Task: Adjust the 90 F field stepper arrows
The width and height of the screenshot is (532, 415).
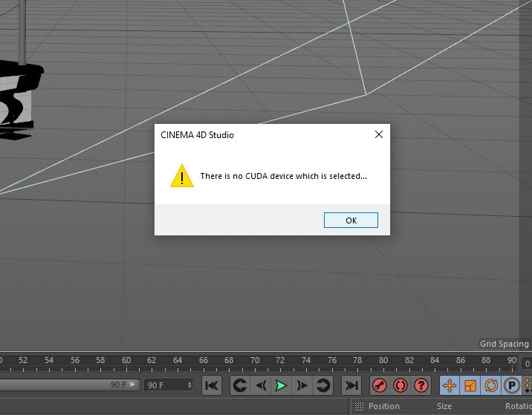Action: click(x=190, y=385)
